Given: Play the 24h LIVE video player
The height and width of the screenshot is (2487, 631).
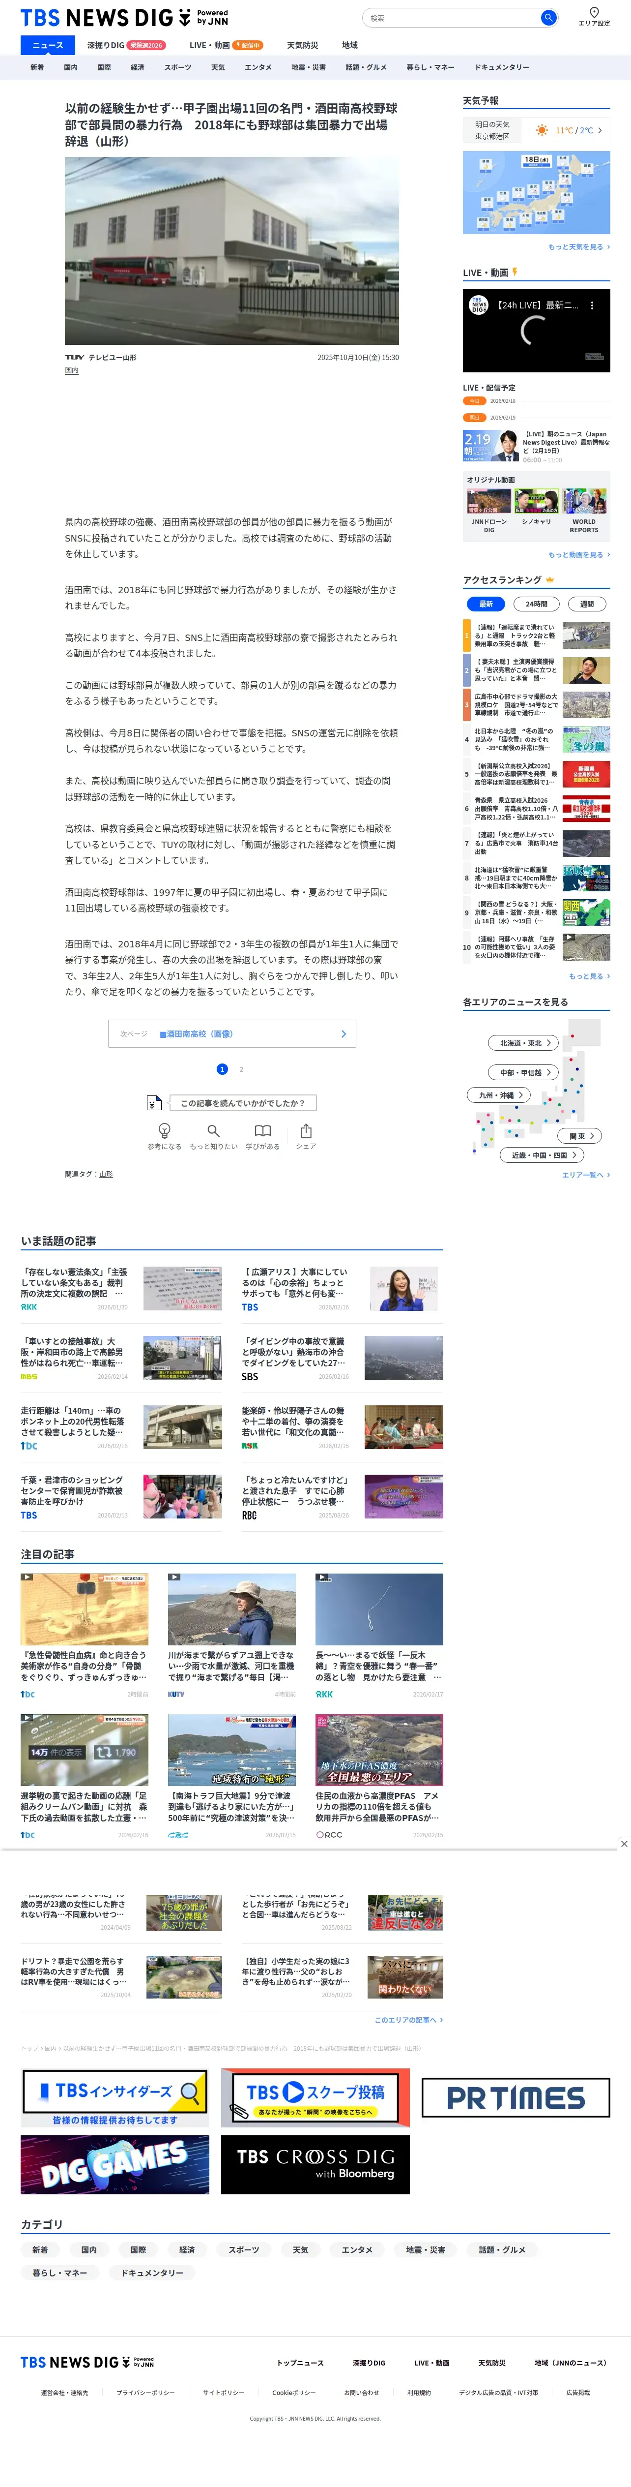Looking at the screenshot, I should click(x=537, y=331).
